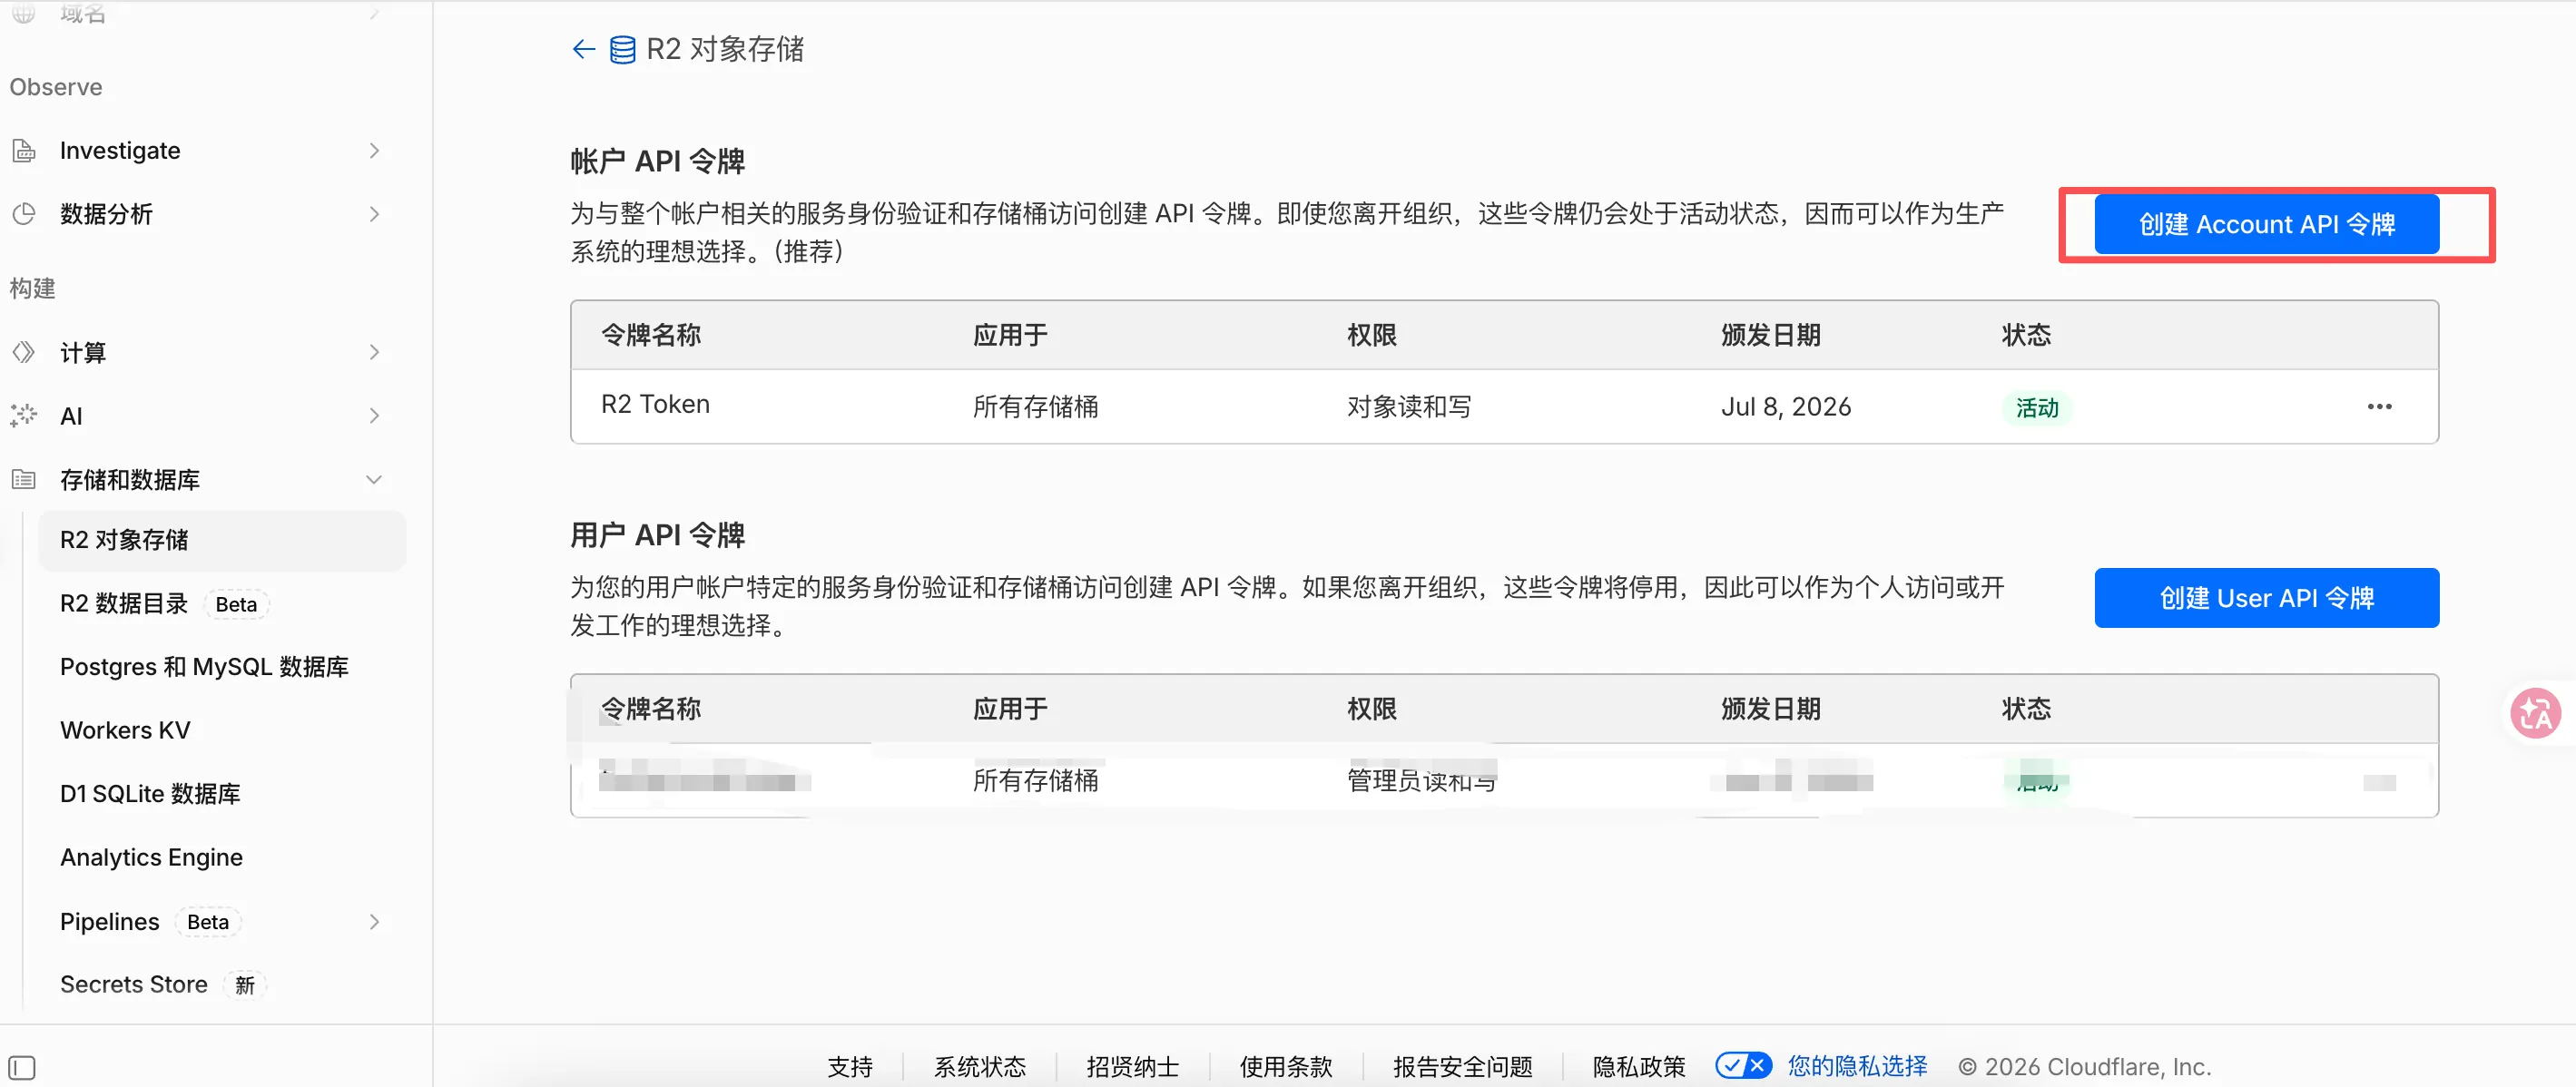Click the data analytics pie icon
The image size is (2576, 1087).
[24, 214]
